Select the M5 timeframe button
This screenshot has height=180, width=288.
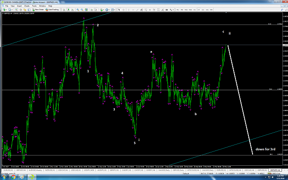[x=182, y=10]
